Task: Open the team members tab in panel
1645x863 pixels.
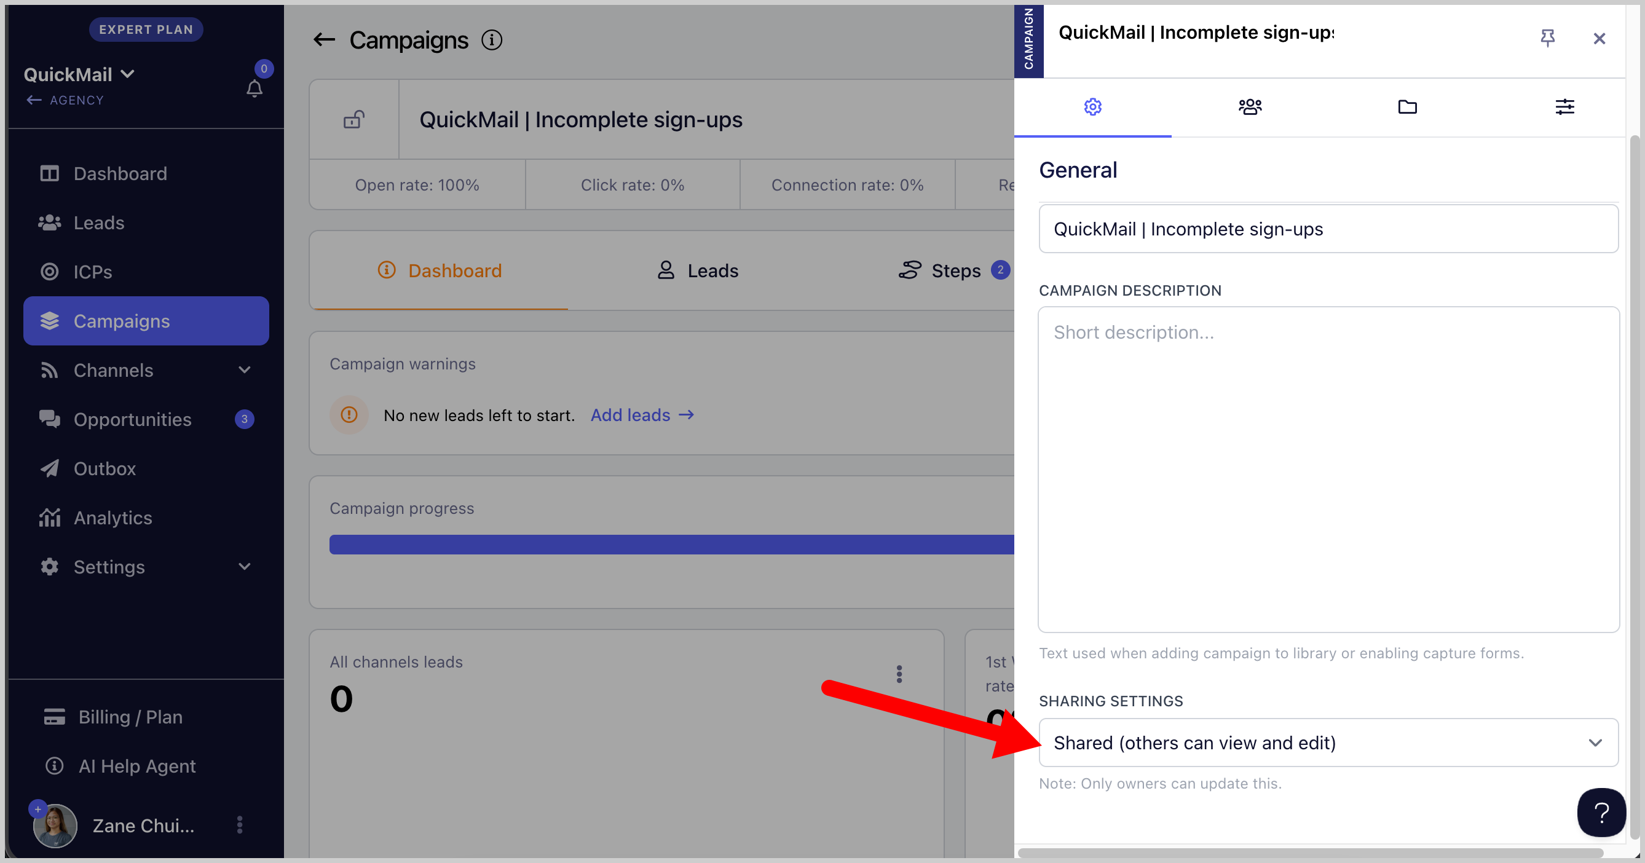Action: click(x=1250, y=106)
